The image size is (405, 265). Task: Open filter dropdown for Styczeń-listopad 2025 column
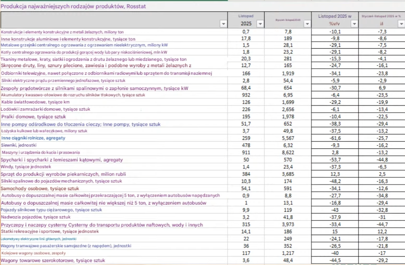[307, 24]
